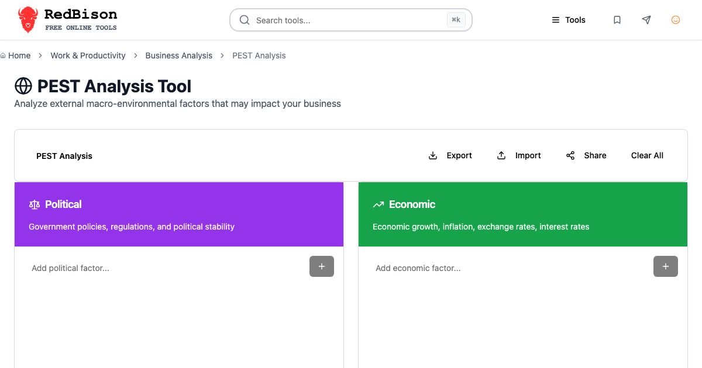Screen dimensions: 702x368
Task: Click the Political panel heading
Action: tap(63, 204)
